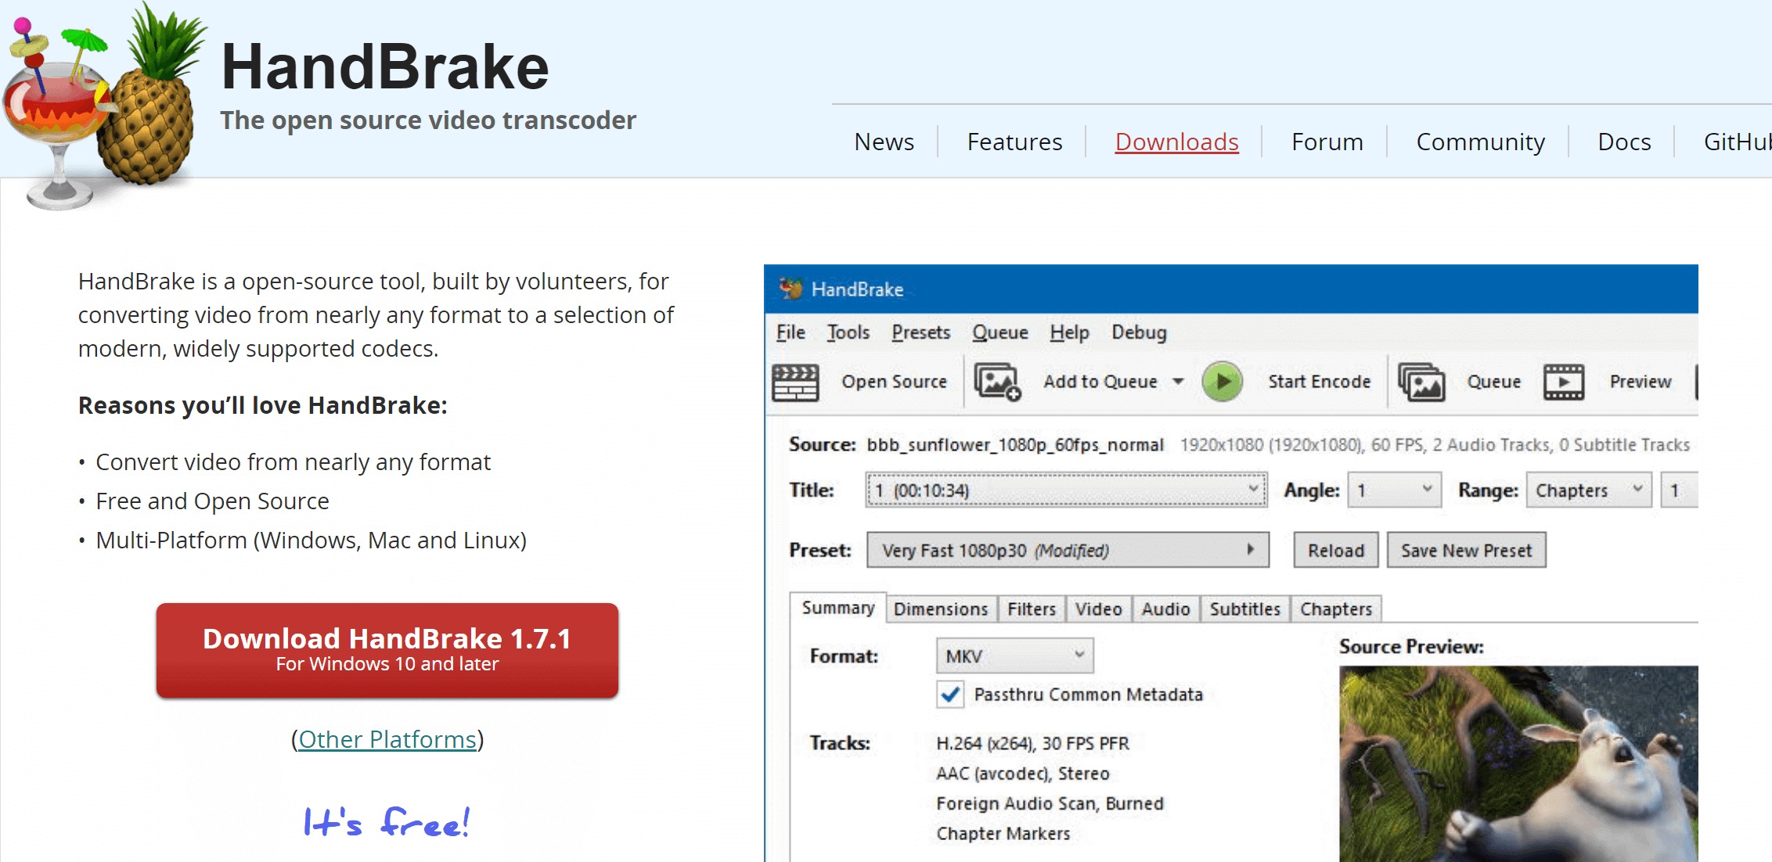This screenshot has height=862, width=1772.
Task: Open the Features page link
Action: 1014,142
